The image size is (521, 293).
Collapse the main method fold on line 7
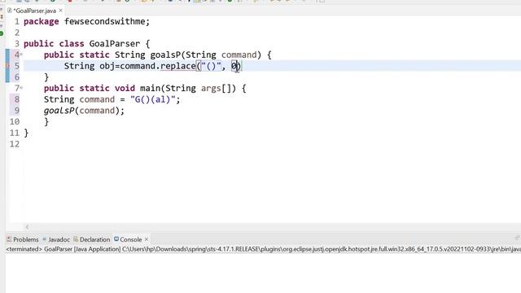21,88
